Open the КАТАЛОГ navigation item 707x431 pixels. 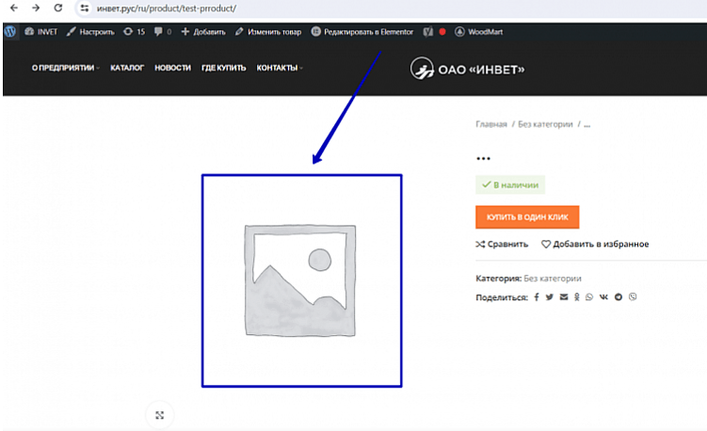pos(127,68)
